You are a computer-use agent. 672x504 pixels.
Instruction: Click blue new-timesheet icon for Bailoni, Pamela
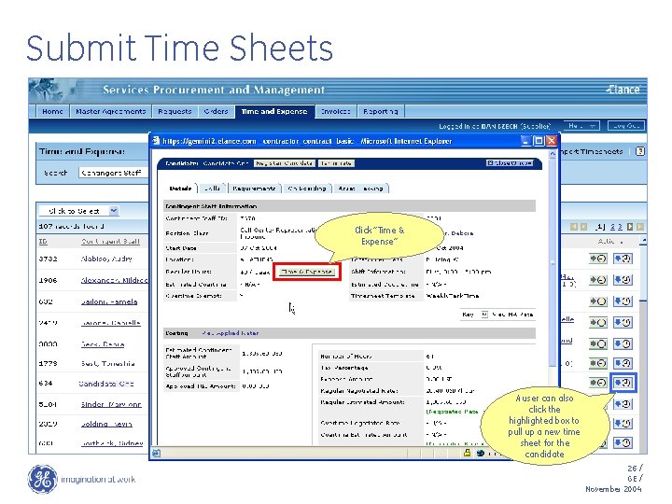click(623, 301)
